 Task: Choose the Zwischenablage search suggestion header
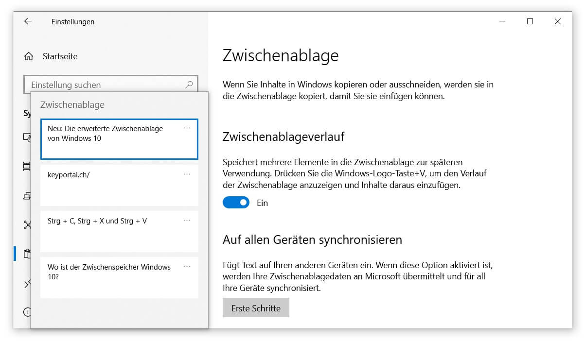point(72,104)
